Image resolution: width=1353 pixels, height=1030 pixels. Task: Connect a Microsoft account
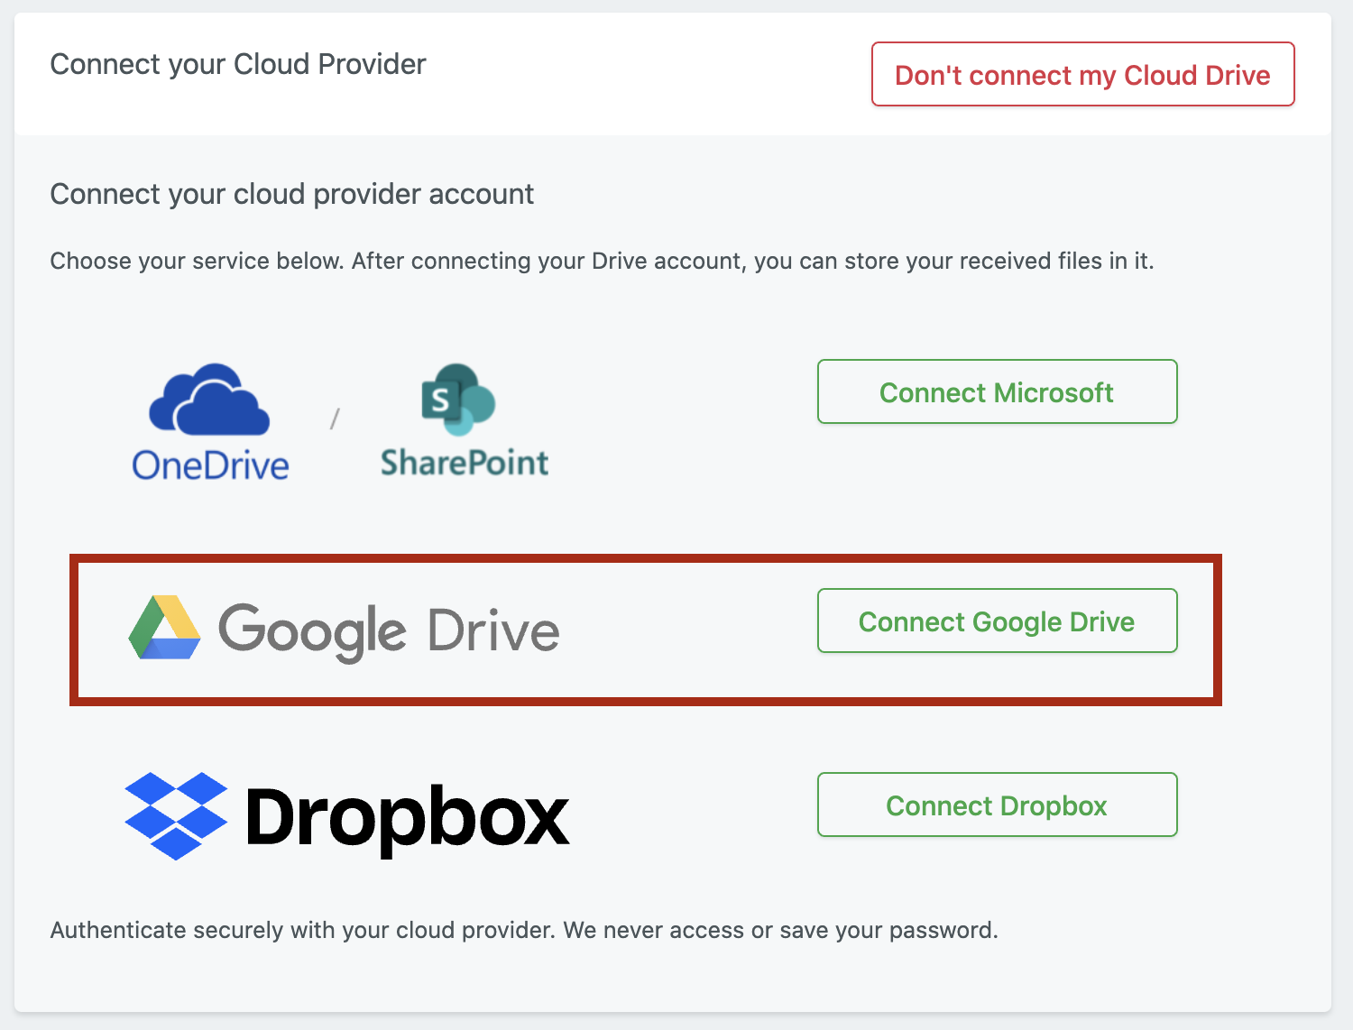(x=997, y=391)
